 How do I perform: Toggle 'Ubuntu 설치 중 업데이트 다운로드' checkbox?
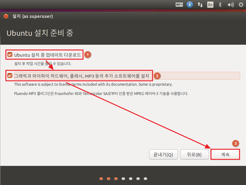point(10,55)
